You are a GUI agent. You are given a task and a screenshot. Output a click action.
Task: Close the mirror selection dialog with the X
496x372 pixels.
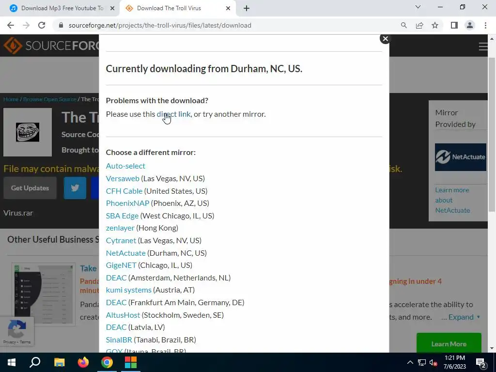(385, 39)
